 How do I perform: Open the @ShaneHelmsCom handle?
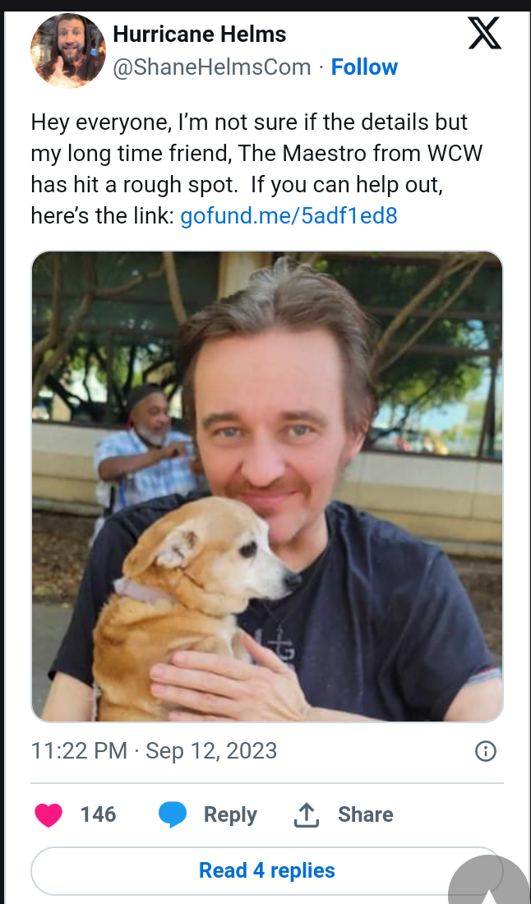point(212,67)
